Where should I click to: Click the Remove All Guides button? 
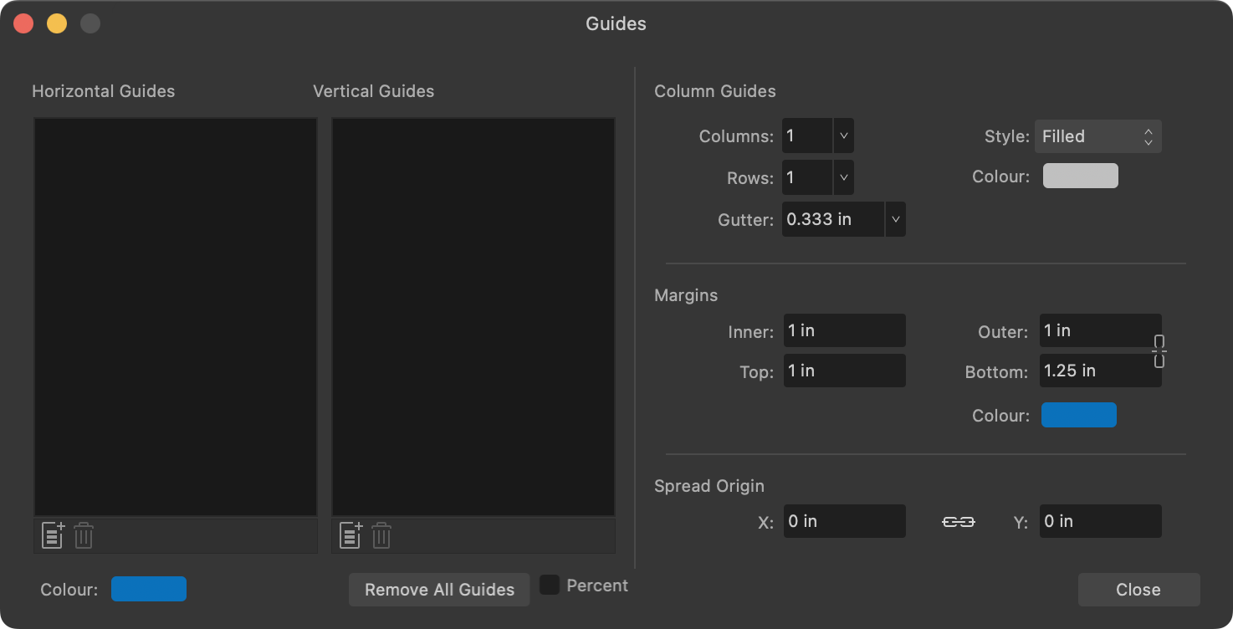tap(438, 589)
